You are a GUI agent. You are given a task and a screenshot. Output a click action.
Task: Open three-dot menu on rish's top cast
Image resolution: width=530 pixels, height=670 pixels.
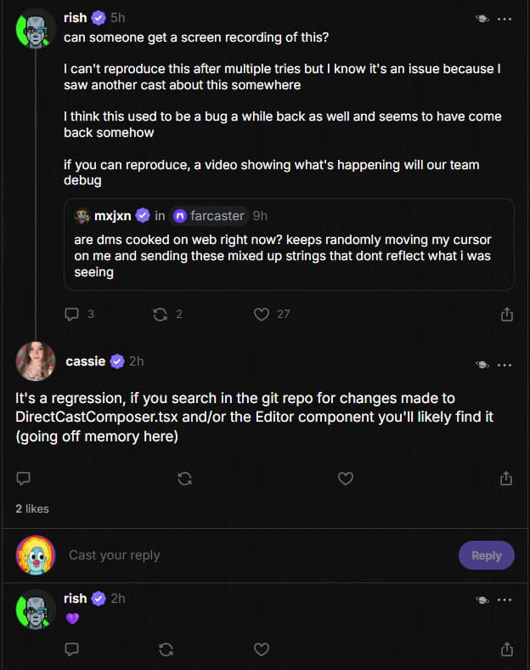(505, 18)
